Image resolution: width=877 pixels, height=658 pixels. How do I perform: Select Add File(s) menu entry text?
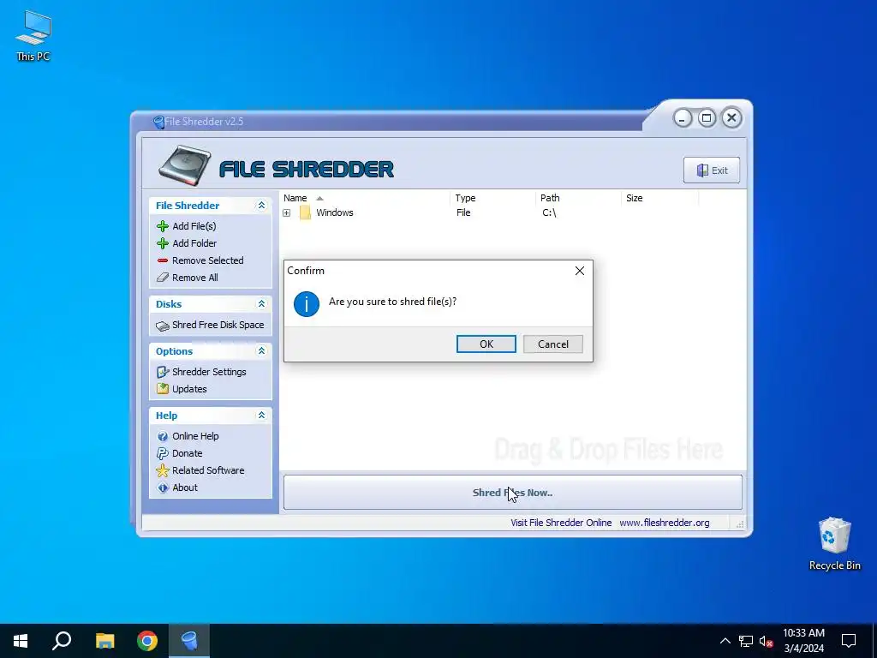194,226
